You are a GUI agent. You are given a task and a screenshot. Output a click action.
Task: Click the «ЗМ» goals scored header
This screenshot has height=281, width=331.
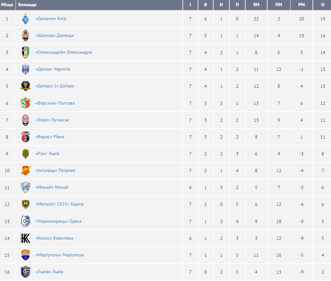[x=256, y=5]
